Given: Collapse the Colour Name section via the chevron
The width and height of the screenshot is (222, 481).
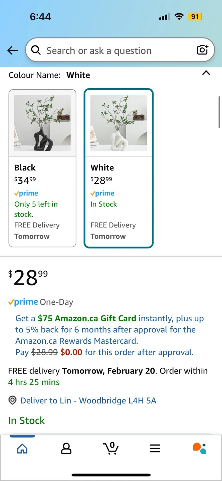Looking at the screenshot, I should pos(206,73).
